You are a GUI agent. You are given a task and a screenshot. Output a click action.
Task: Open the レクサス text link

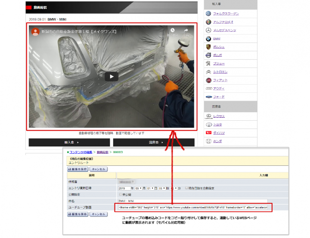[x=219, y=116]
